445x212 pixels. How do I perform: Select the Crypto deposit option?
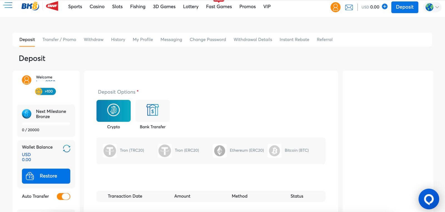(113, 111)
